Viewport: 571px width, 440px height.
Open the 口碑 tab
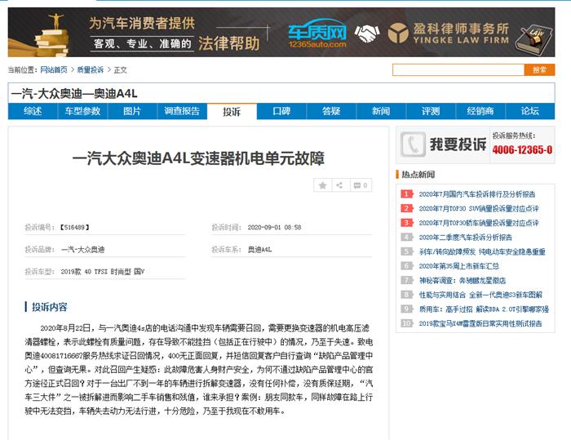pos(281,111)
